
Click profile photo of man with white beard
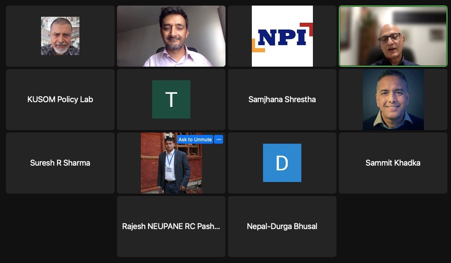pyautogui.click(x=60, y=36)
